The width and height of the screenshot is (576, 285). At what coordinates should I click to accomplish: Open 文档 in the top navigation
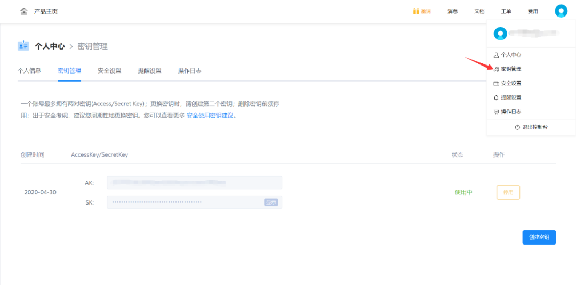coord(479,11)
